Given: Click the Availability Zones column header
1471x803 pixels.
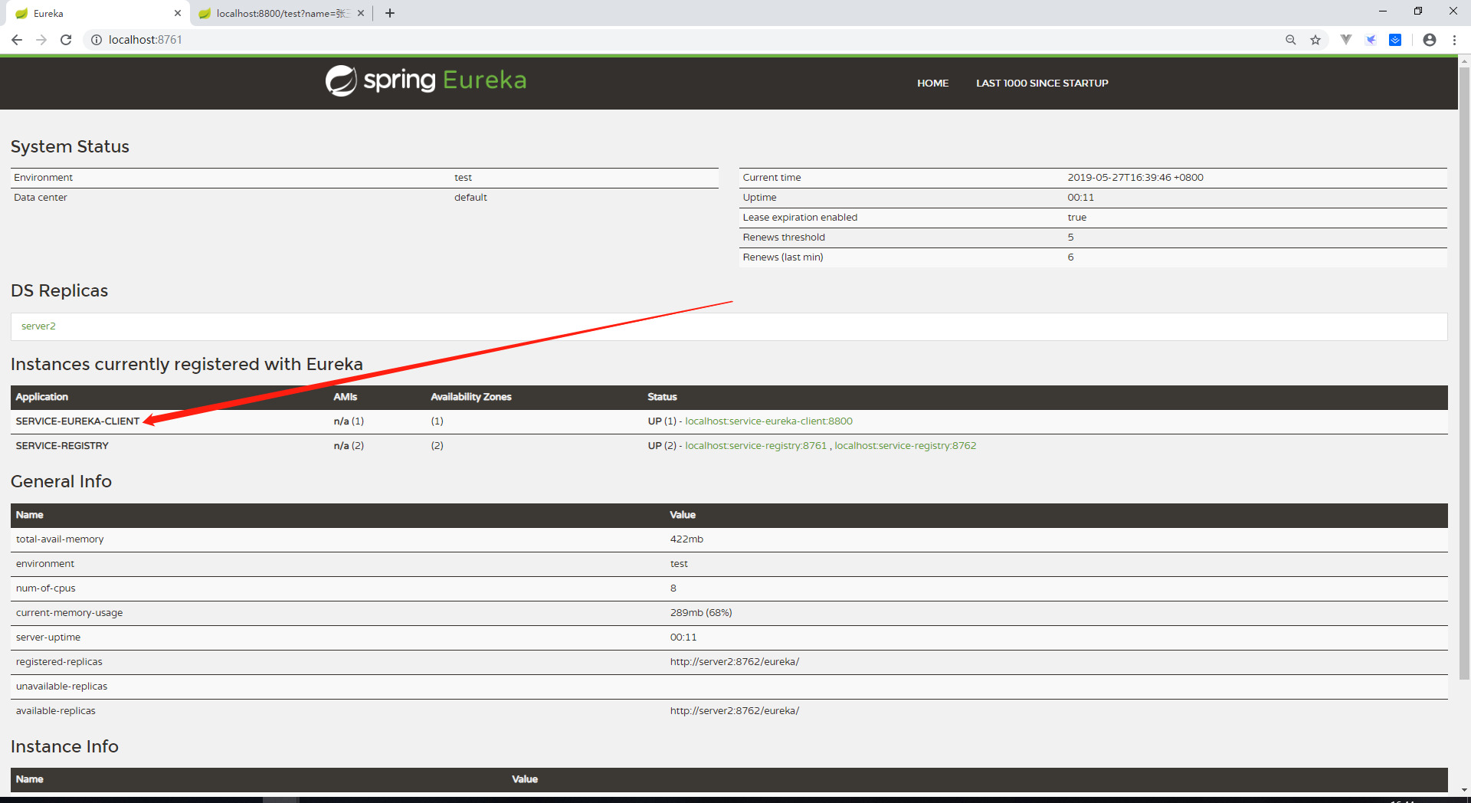Looking at the screenshot, I should point(470,397).
